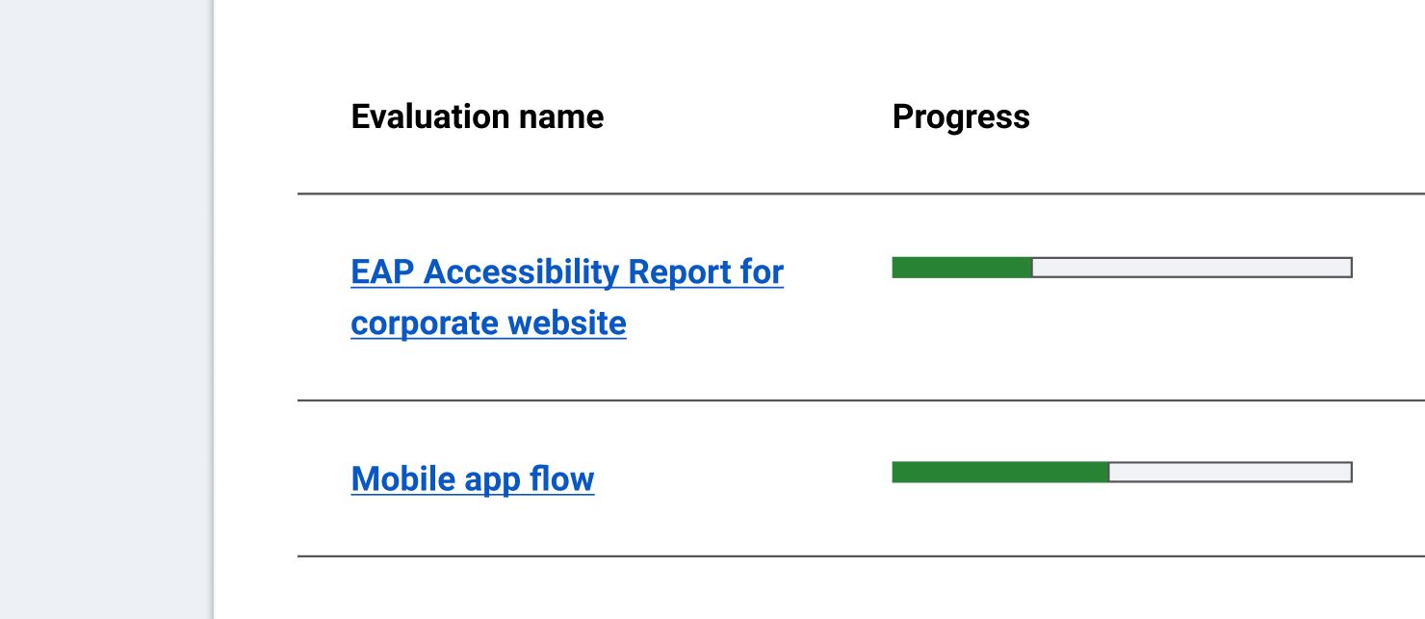Screen dimensions: 1425x619
Task: Click where green fill ends in EAP bar
Action: pos(1032,268)
